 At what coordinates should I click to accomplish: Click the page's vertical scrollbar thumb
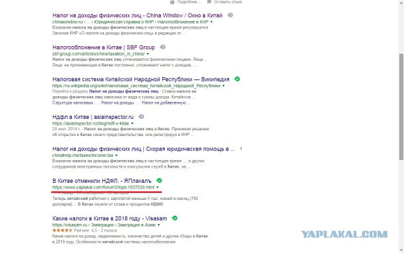pyautogui.click(x=401, y=107)
